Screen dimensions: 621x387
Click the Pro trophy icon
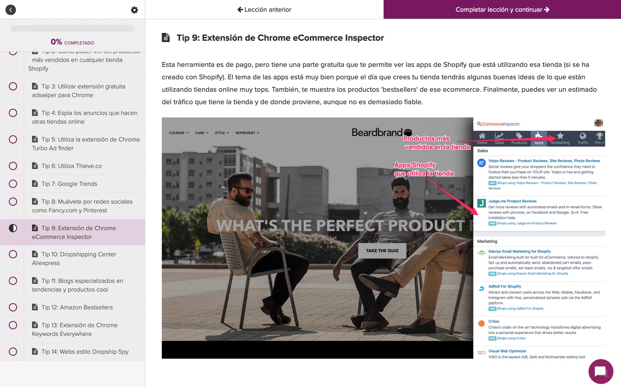599,136
